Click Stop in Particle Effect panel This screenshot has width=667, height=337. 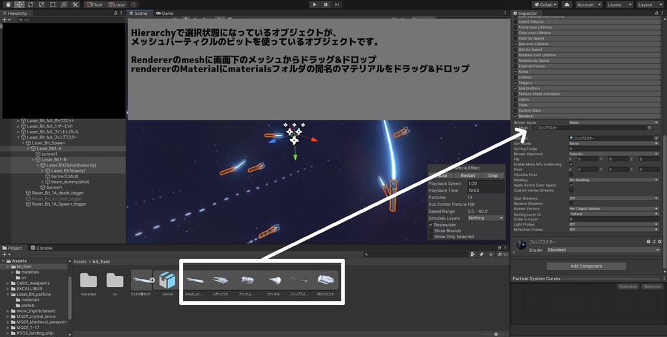[492, 176]
